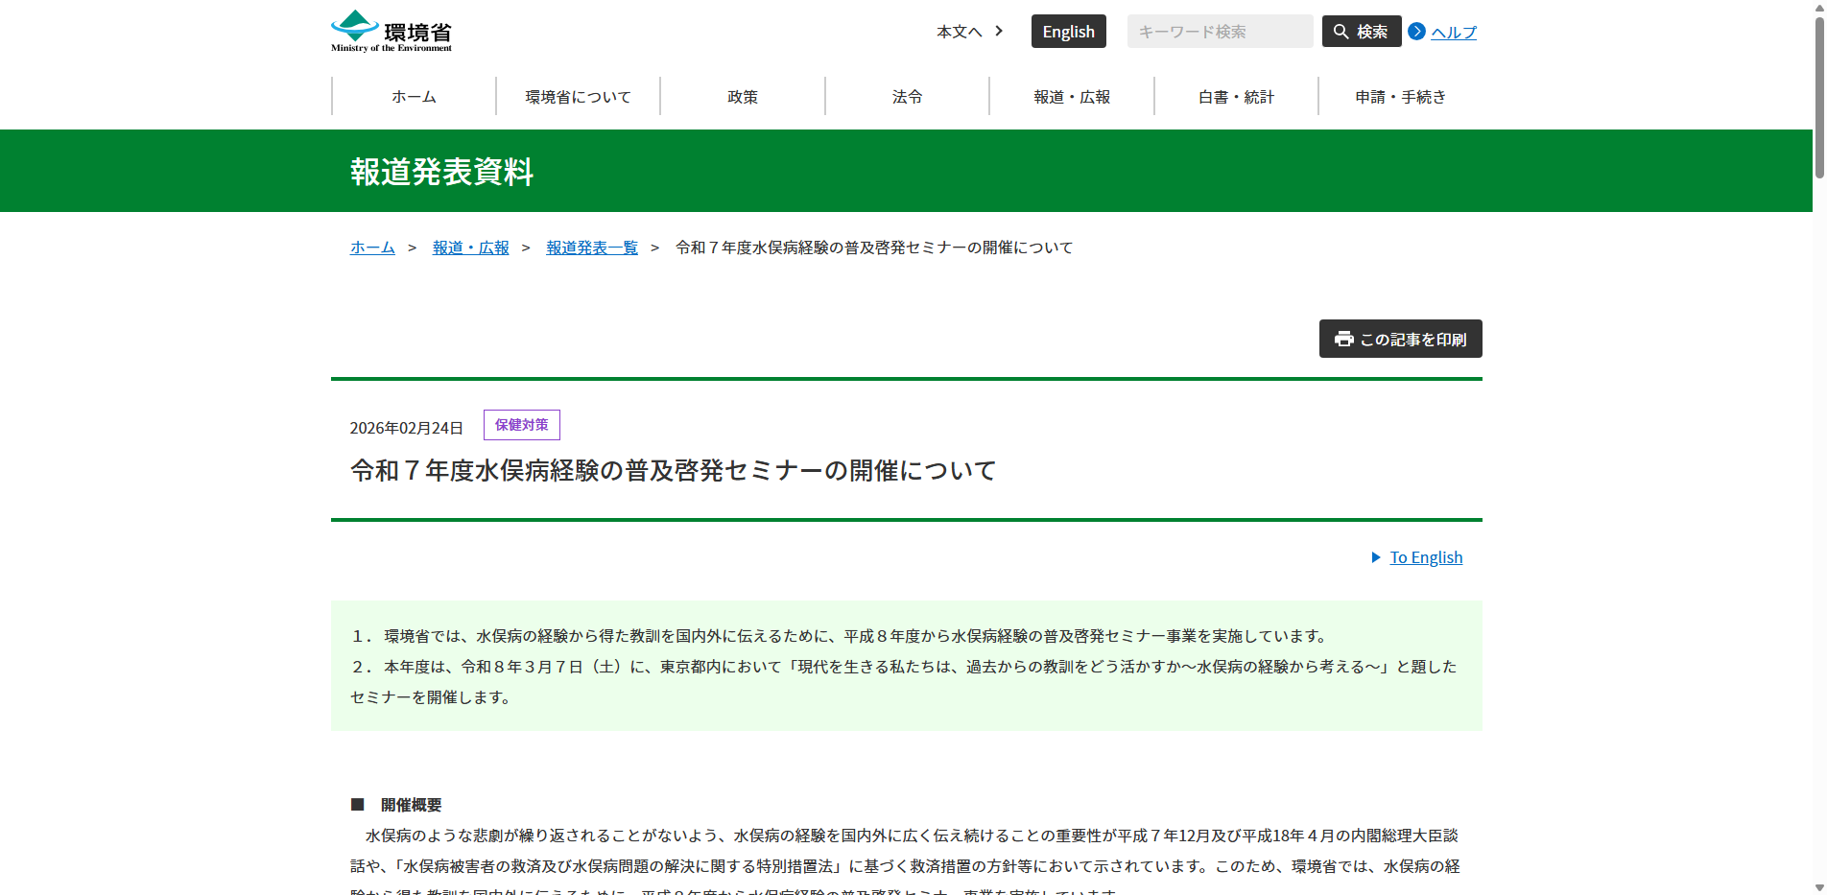Open the 法令 navigation menu
This screenshot has height=895, width=1827.
coord(907,96)
